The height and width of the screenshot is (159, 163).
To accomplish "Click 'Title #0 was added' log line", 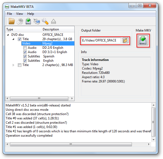I will [32, 118].
